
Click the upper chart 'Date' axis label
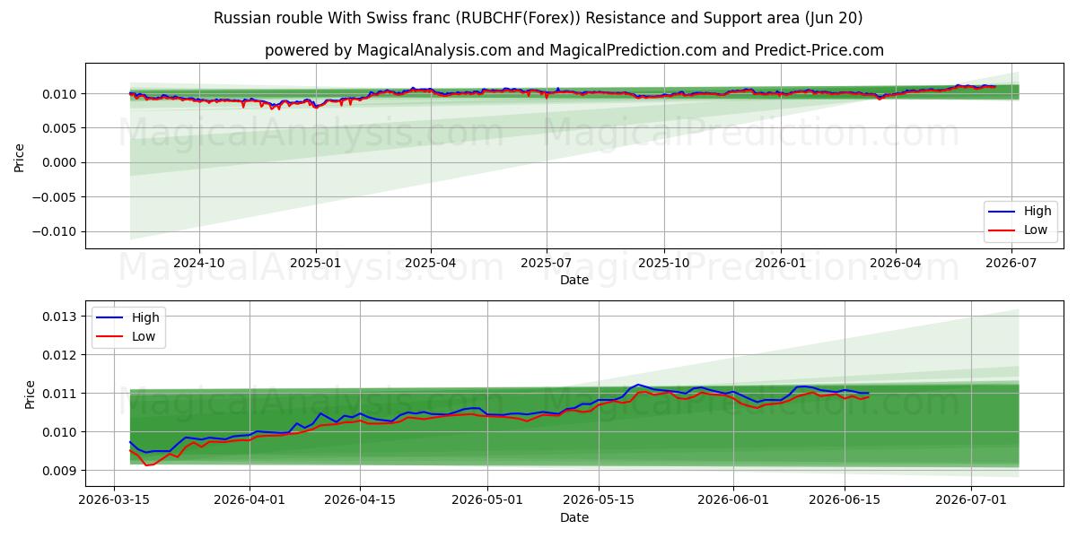[x=574, y=280]
